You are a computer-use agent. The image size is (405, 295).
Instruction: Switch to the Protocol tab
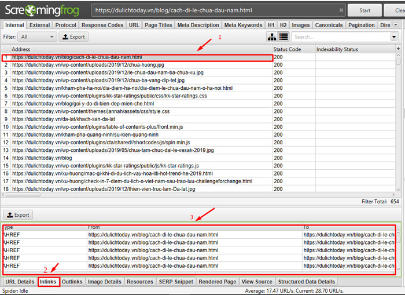pyautogui.click(x=65, y=25)
